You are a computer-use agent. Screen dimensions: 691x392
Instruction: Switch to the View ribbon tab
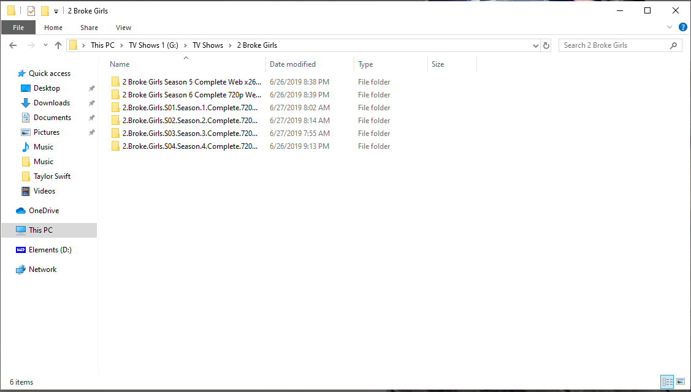123,28
